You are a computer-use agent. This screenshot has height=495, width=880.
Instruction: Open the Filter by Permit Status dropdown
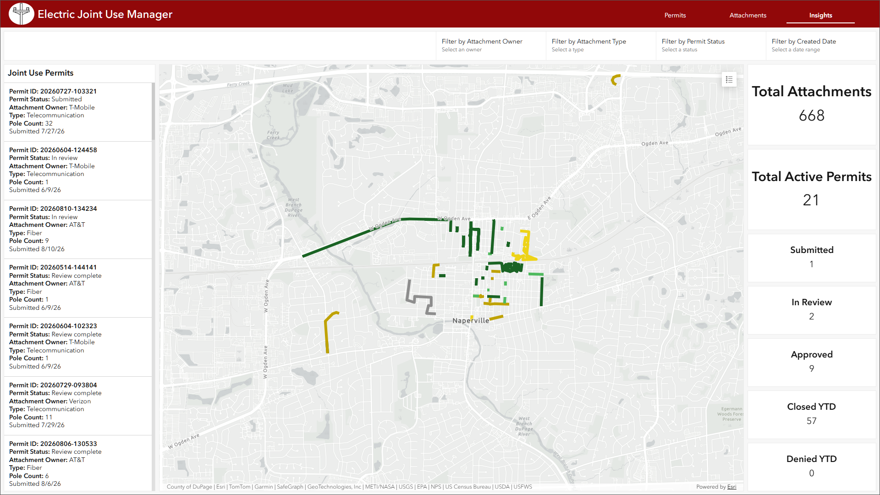coord(710,45)
